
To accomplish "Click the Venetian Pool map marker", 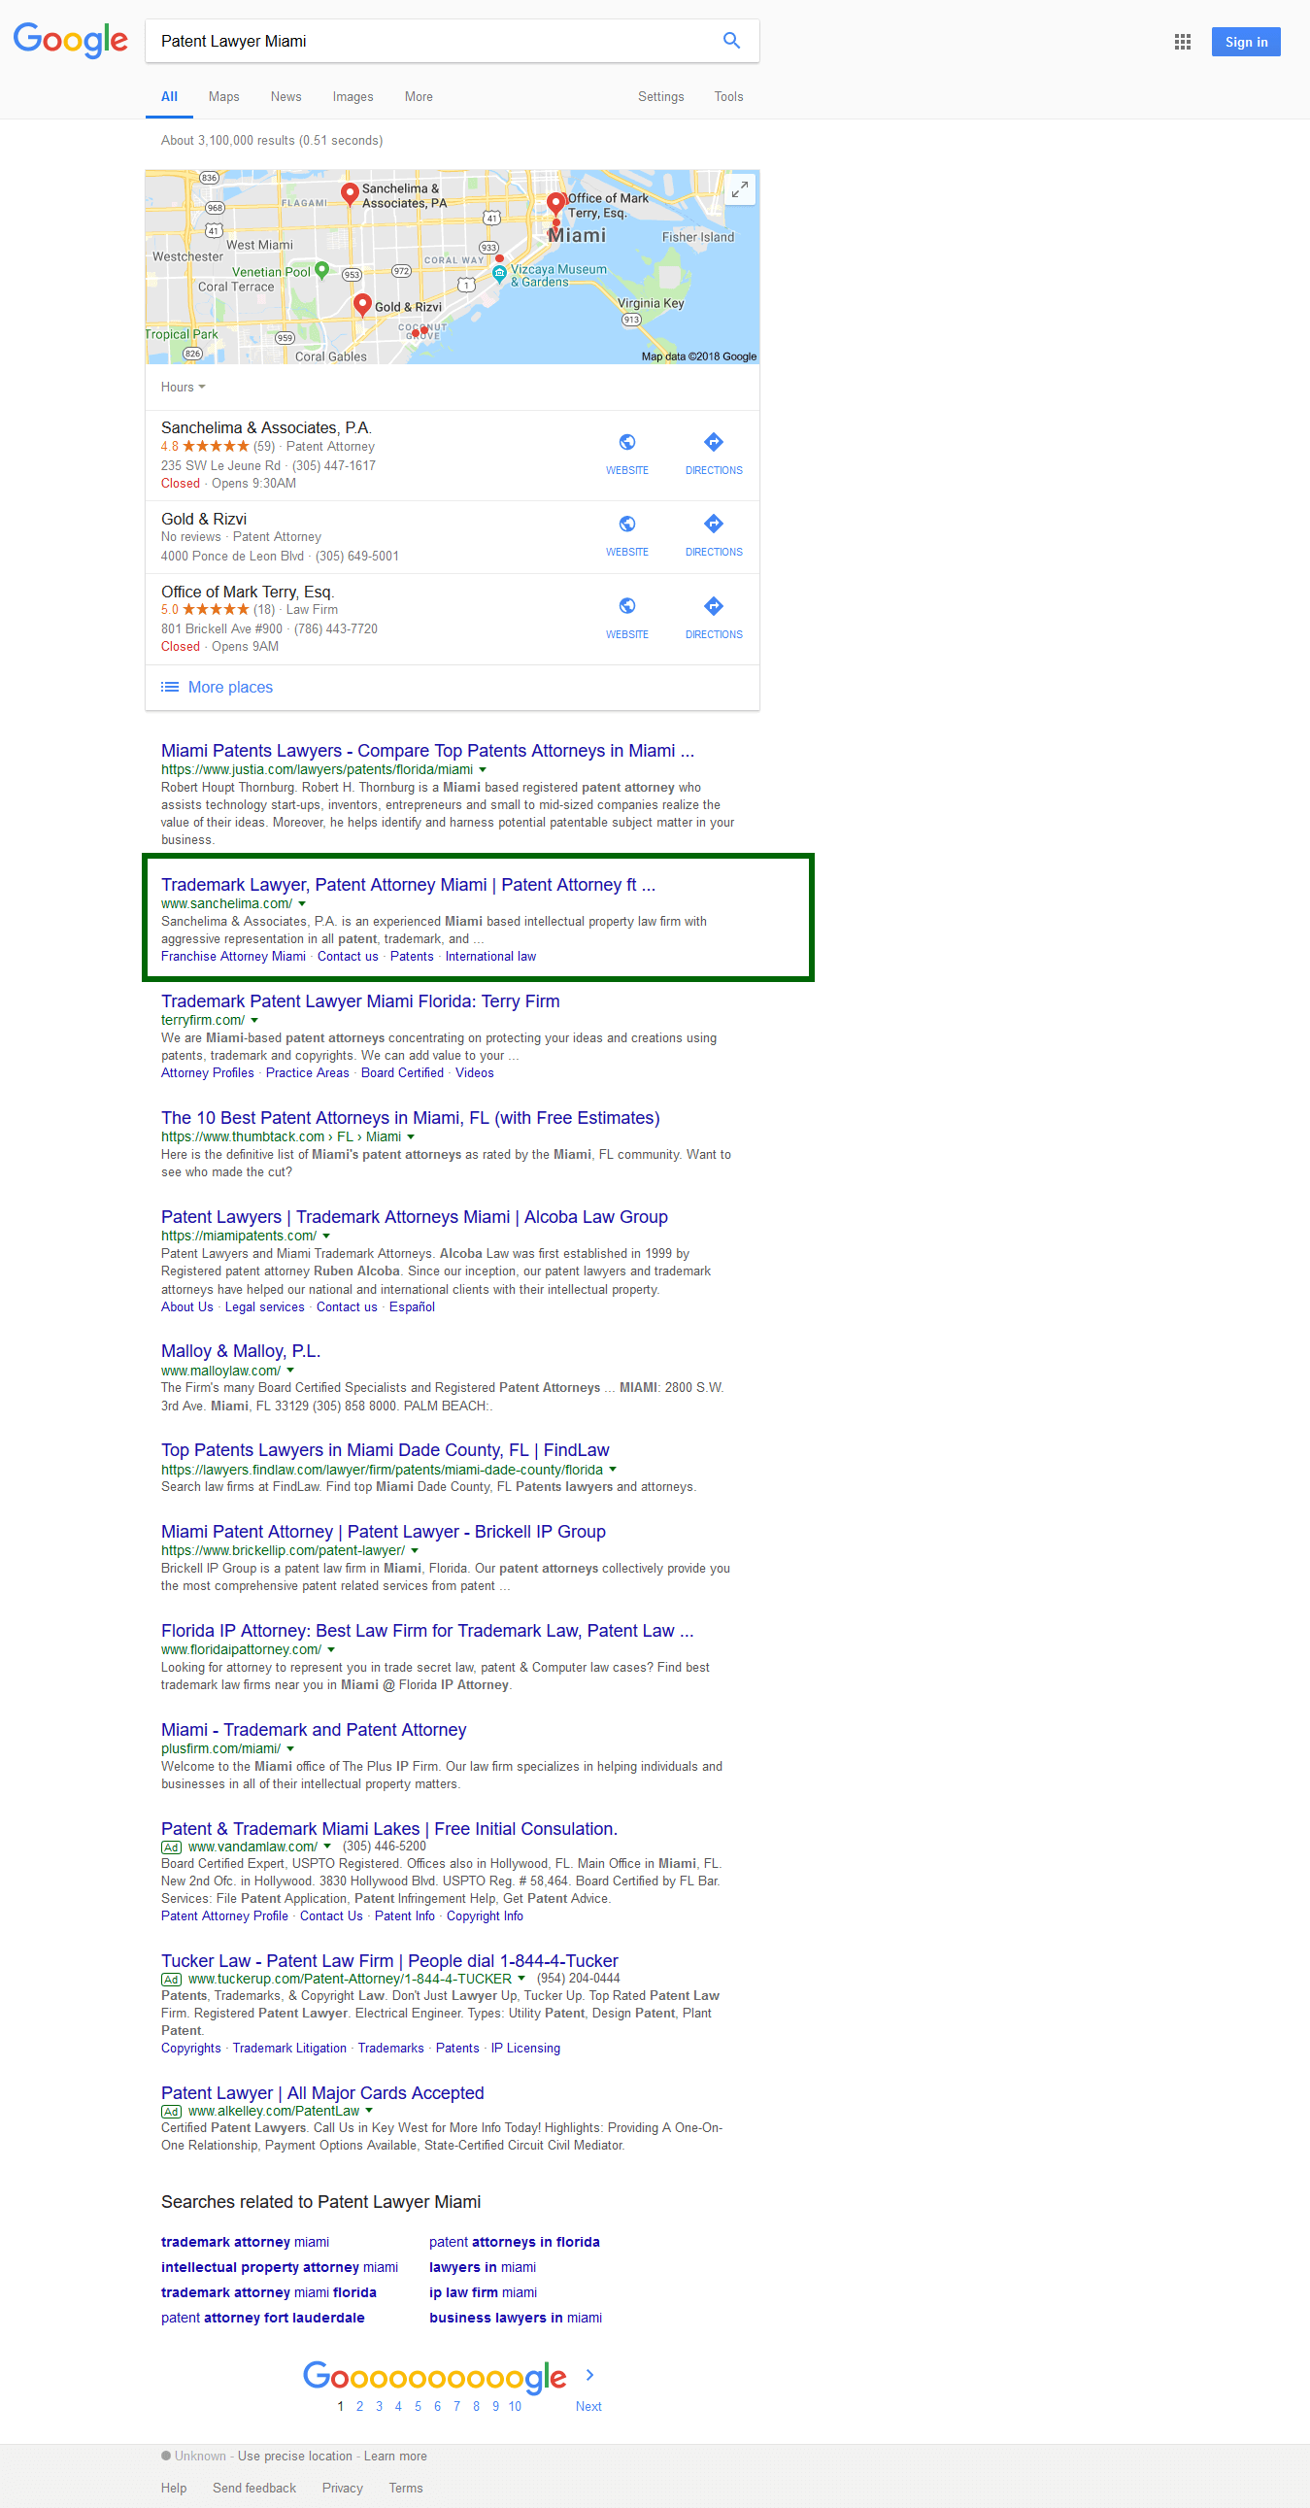I will coord(322,270).
